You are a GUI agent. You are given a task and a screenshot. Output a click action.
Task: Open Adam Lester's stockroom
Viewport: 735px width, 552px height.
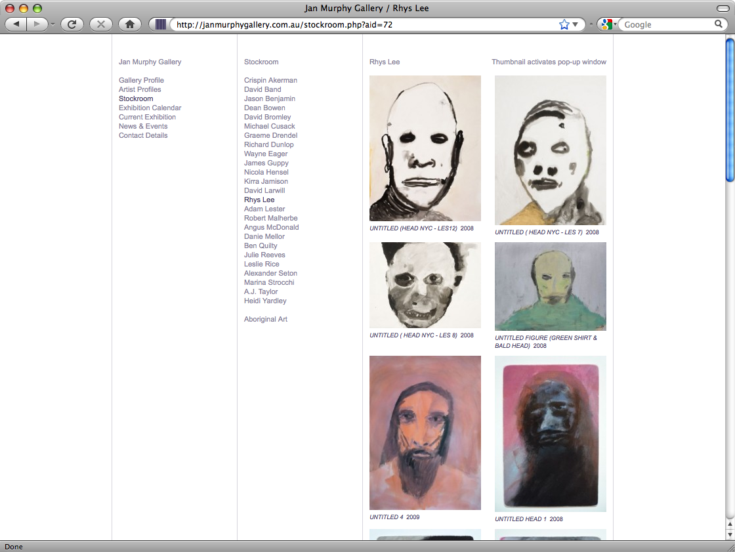[264, 209]
